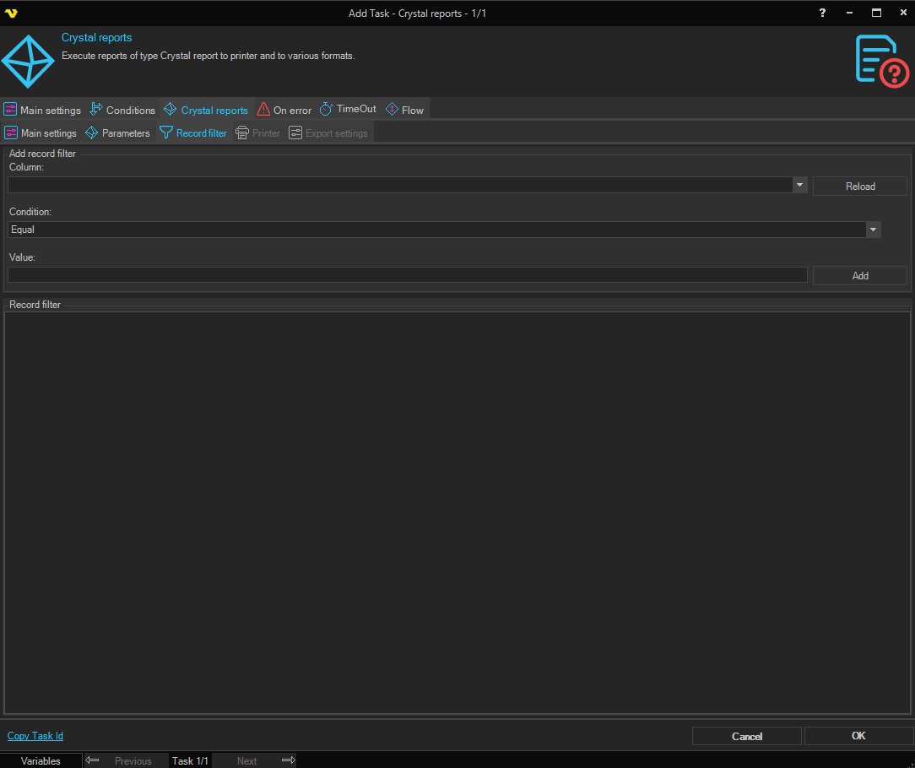Open the Condition dropdown arrow
The width and height of the screenshot is (915, 768).
point(873,230)
